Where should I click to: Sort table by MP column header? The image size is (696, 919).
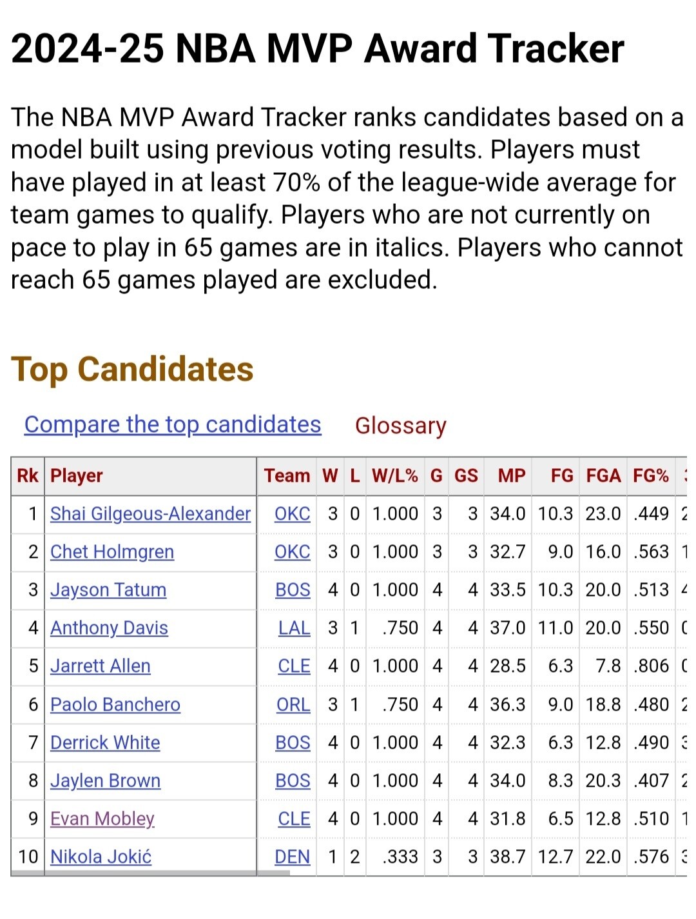512,476
